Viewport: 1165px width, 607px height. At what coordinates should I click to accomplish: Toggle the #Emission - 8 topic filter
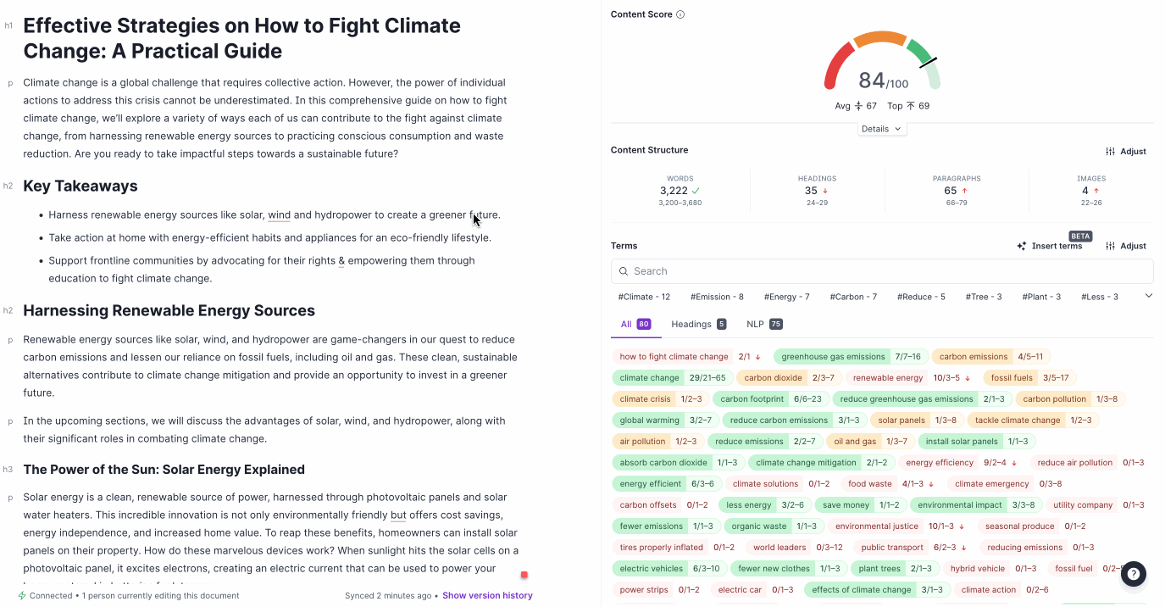click(717, 297)
